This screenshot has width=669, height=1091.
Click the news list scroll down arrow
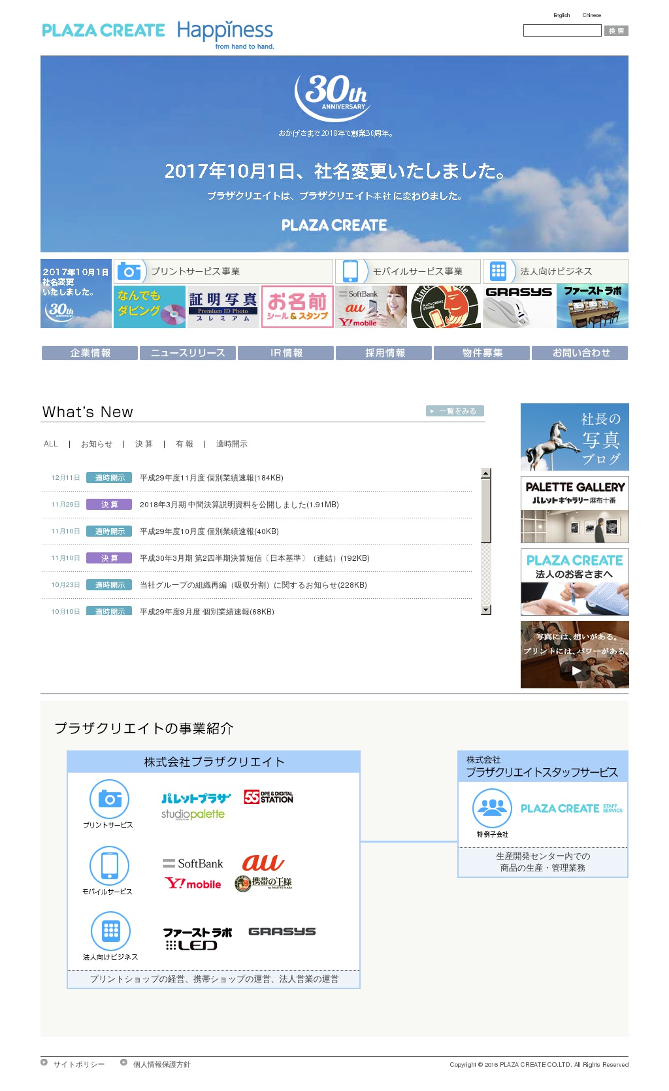pos(485,610)
